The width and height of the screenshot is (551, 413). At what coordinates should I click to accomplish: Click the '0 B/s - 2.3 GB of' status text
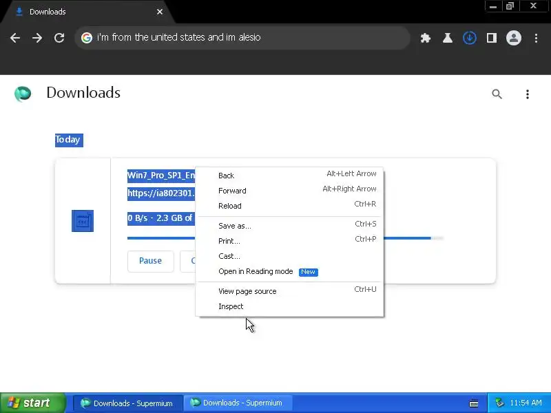161,218
